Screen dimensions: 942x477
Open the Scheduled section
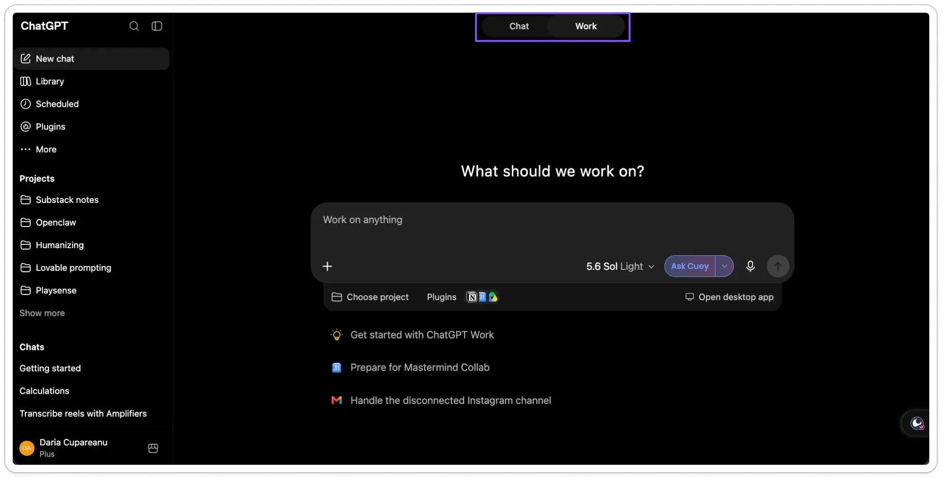pos(91,104)
